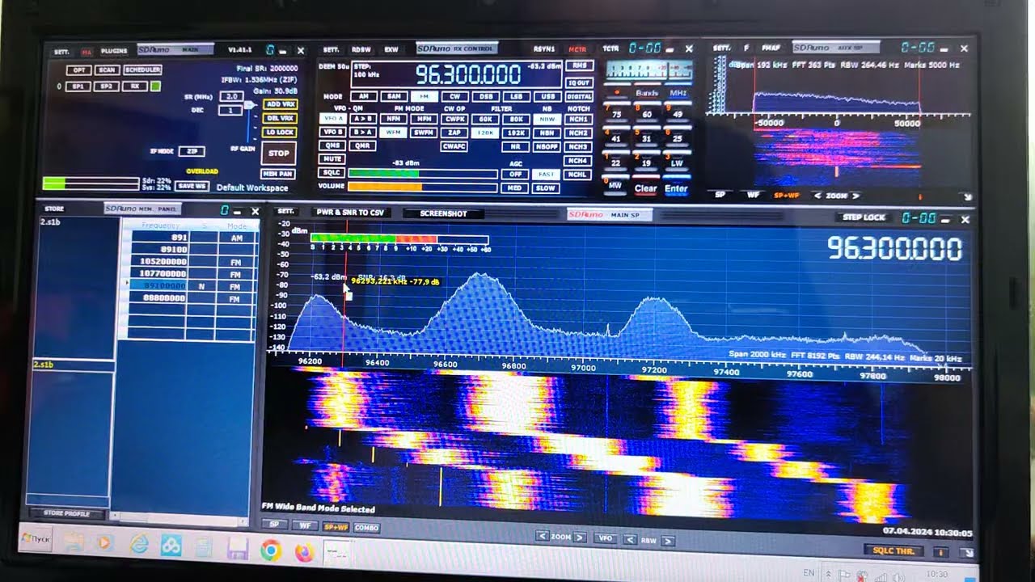Click the floppy disk taskbar icon
The width and height of the screenshot is (1035, 582).
237,550
